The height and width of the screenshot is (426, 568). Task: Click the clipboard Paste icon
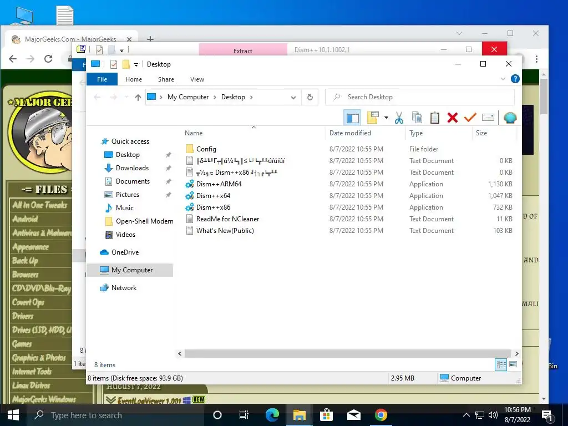point(435,118)
